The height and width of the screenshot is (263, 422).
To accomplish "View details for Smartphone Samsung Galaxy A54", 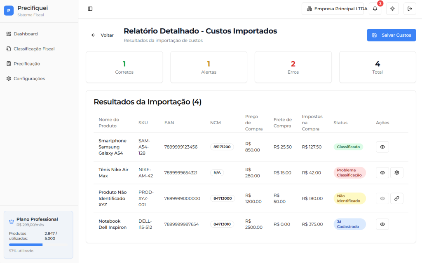I will [x=382, y=147].
